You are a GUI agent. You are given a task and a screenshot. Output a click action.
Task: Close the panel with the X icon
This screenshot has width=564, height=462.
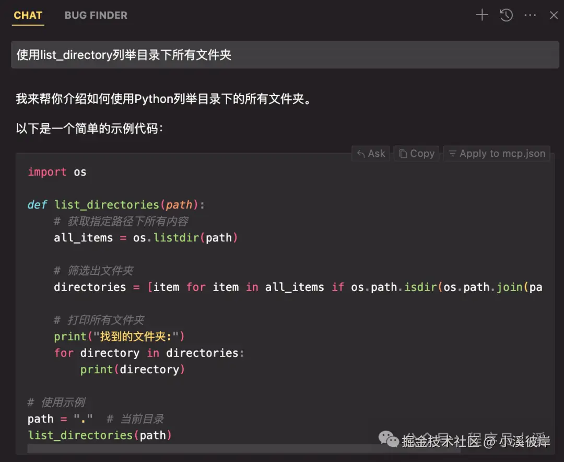(x=554, y=15)
